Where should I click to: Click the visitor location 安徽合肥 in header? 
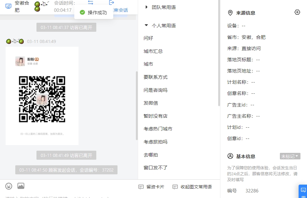click(22, 7)
